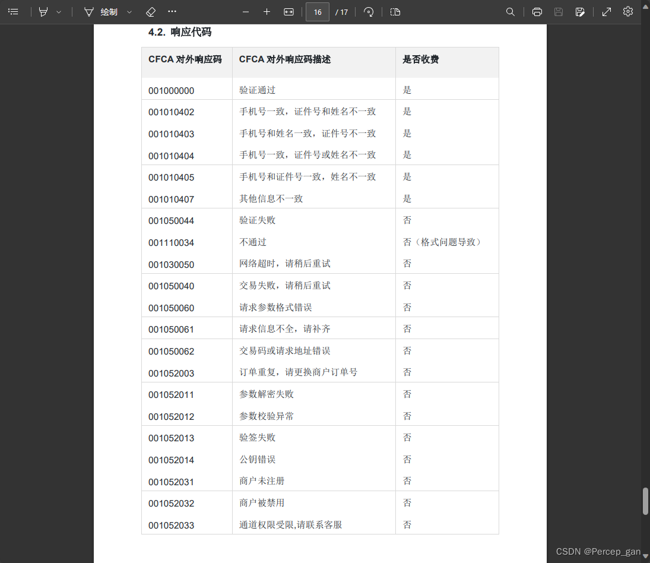
Task: Click text 交易码或请求地址错误
Action: point(285,351)
